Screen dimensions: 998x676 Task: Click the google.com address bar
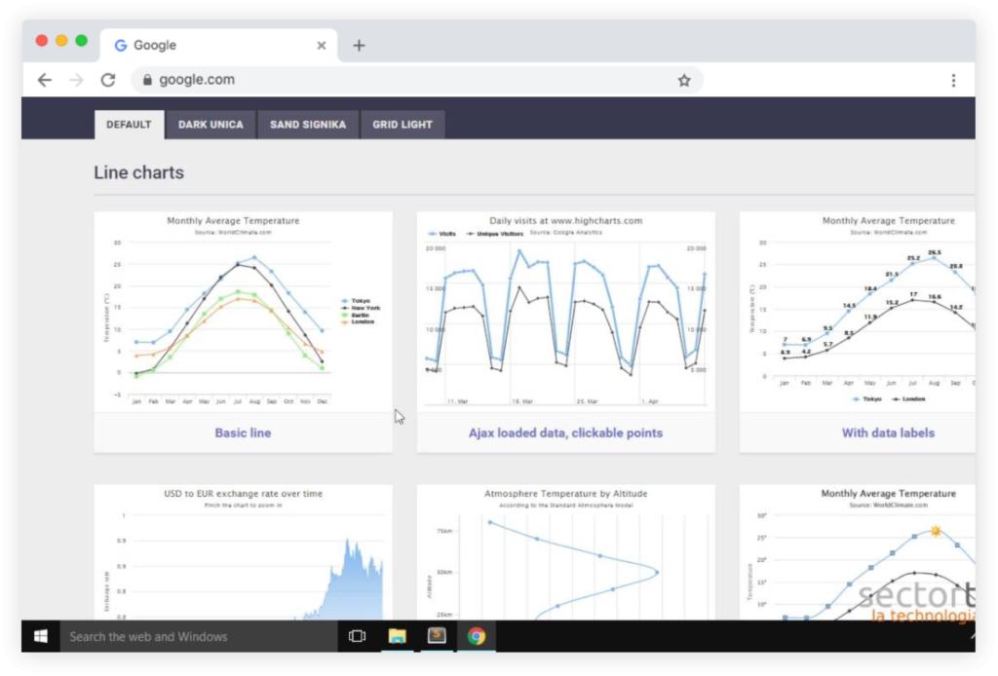(x=417, y=80)
